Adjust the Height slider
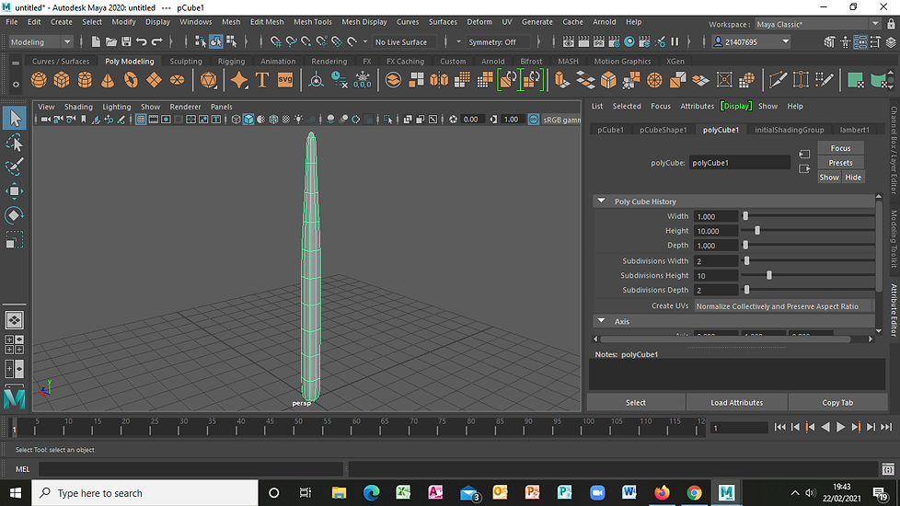Viewport: 900px width, 506px height. [x=757, y=231]
